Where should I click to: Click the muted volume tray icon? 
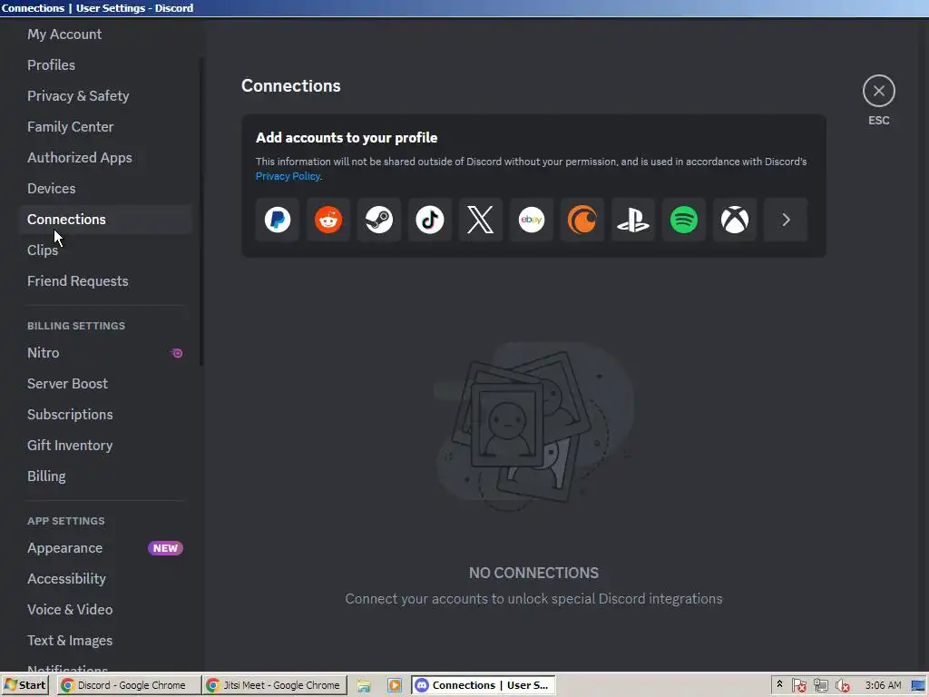[x=842, y=686]
